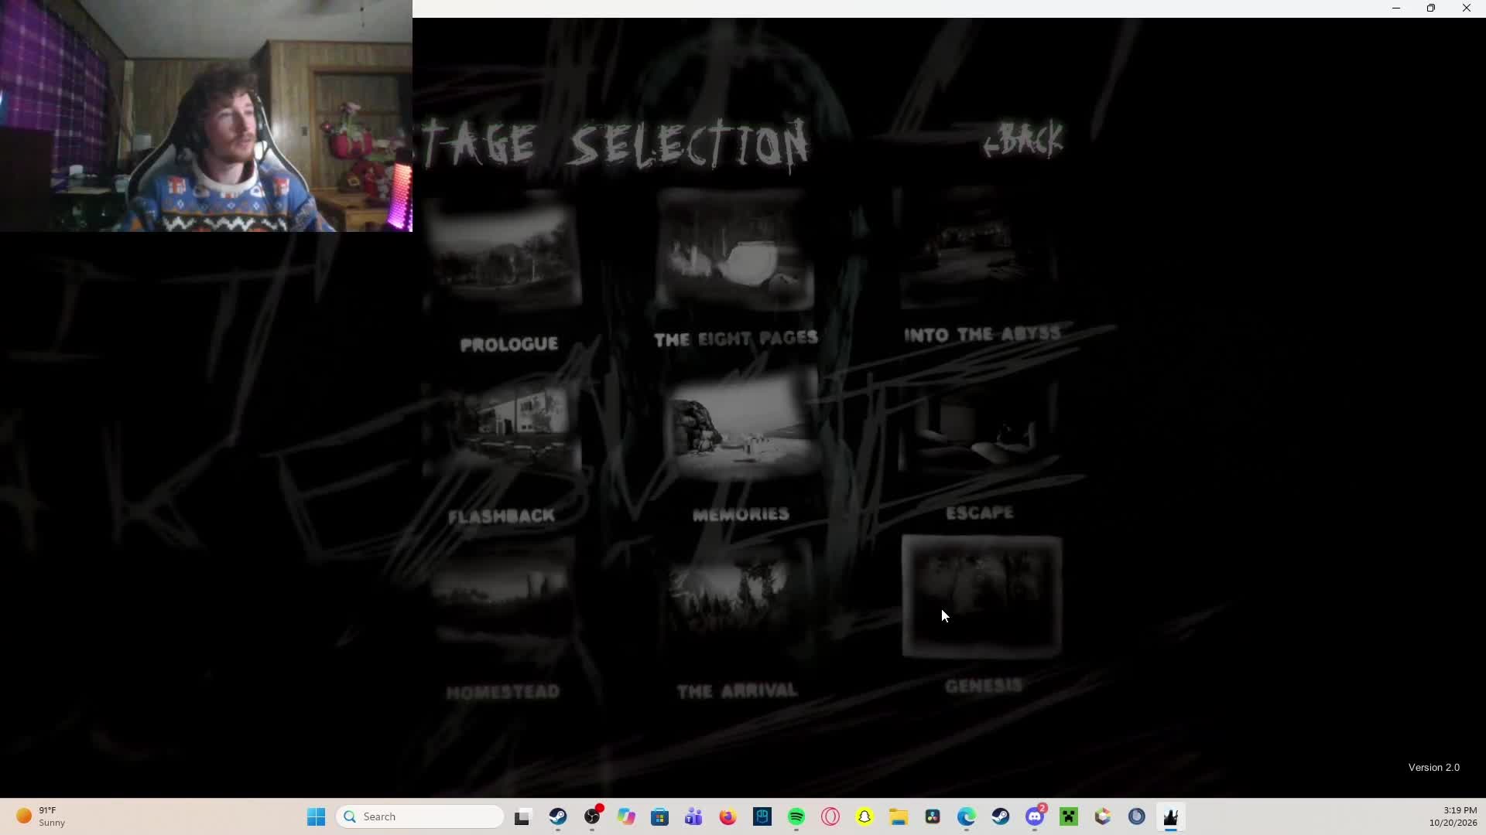Open Spotify from the taskbar
The image size is (1486, 835).
coord(796,817)
